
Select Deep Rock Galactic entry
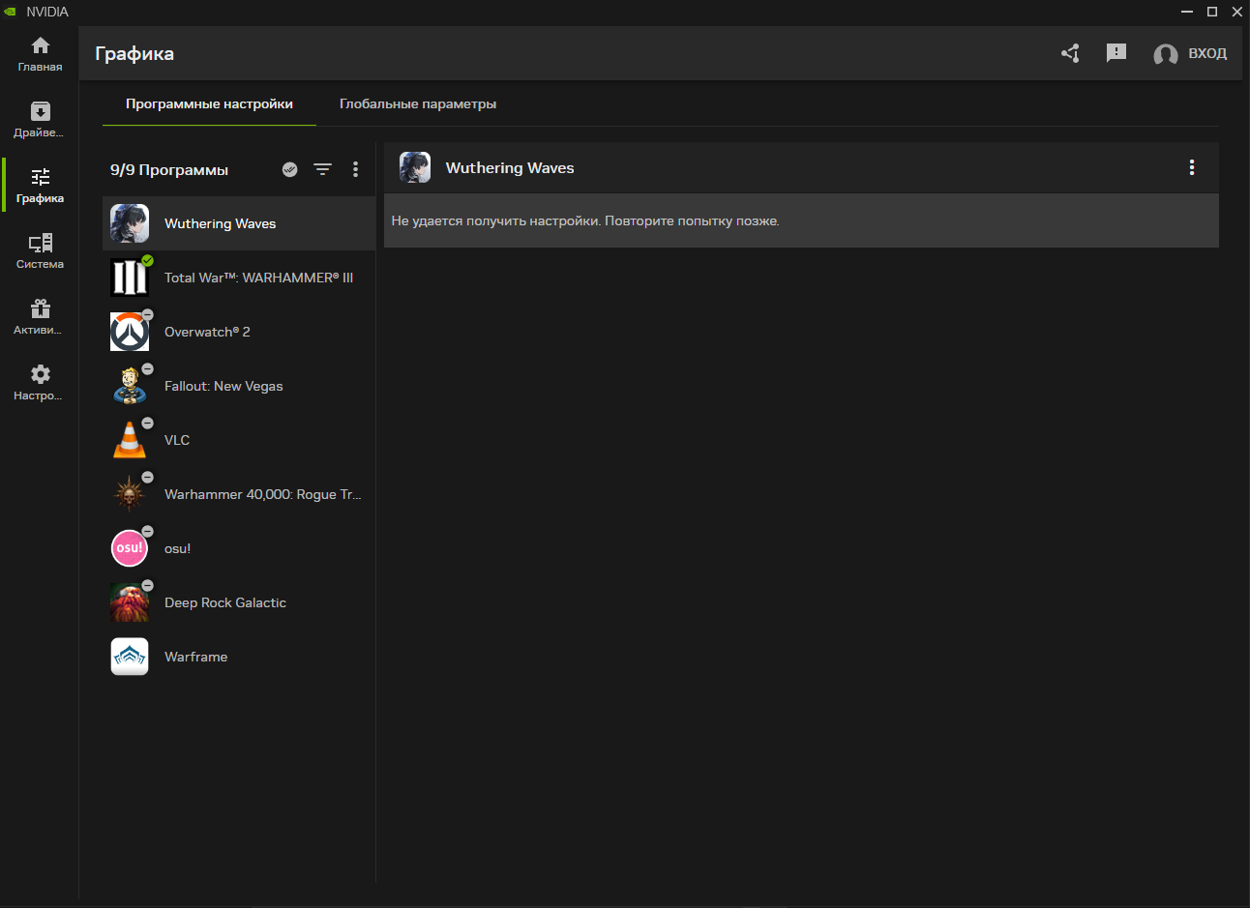point(239,602)
